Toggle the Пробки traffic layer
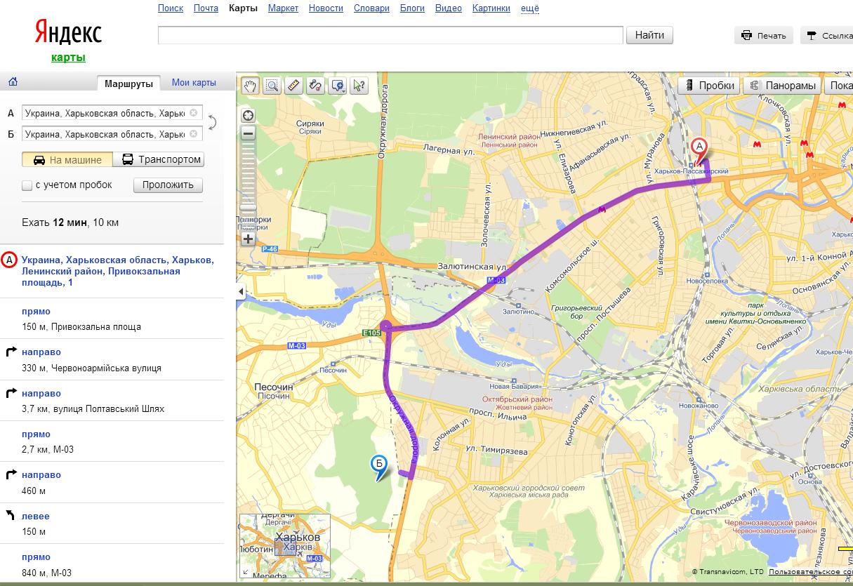Viewport: 853px width, 586px height. (709, 86)
